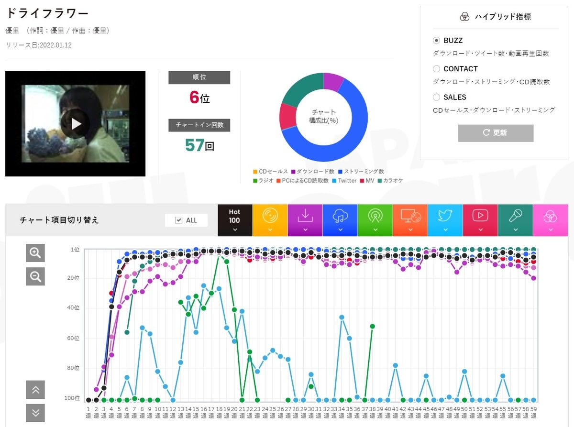Click the 6位 rank value
This screenshot has height=427, width=574.
coord(199,98)
